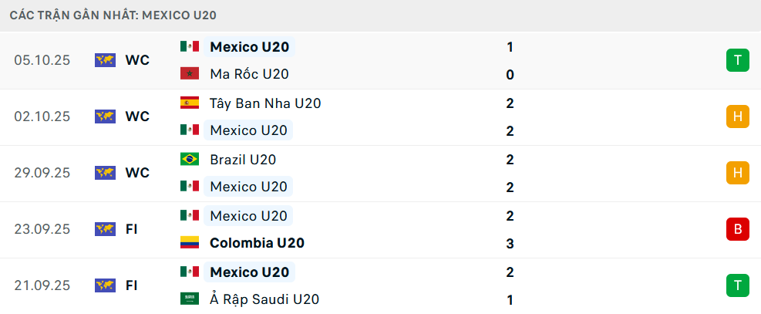Click the green T badge for 05.10.25
This screenshot has width=761, height=314.
point(737,60)
